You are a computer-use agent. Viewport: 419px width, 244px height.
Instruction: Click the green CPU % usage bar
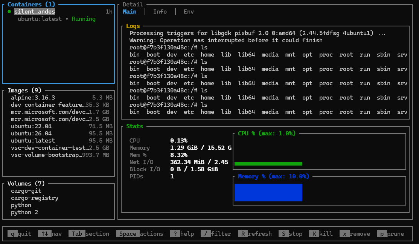(268, 164)
